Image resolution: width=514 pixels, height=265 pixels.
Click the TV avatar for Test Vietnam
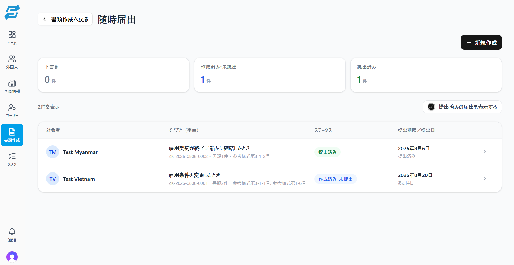tap(53, 179)
